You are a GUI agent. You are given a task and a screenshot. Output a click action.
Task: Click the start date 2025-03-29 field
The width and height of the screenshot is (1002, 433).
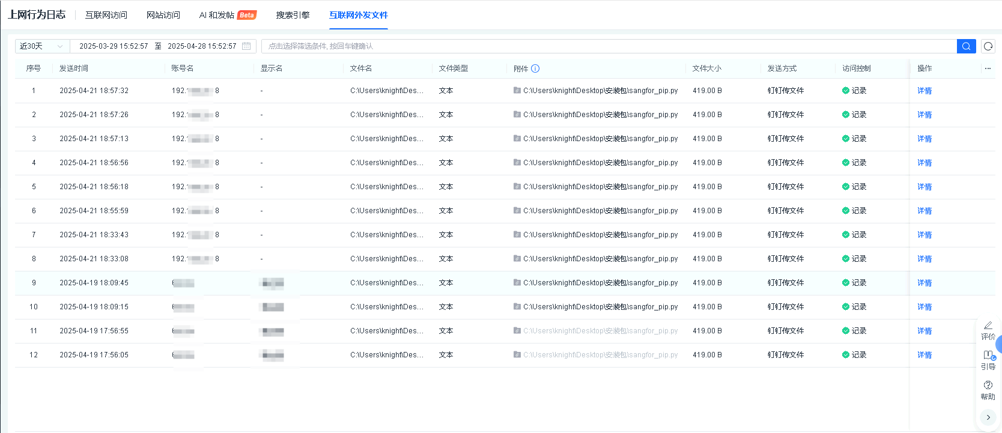114,46
